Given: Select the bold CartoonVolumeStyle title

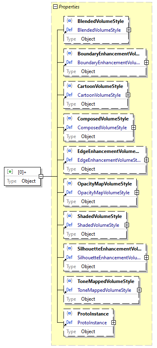Looking at the screenshot, I should pyautogui.click(x=100, y=86).
